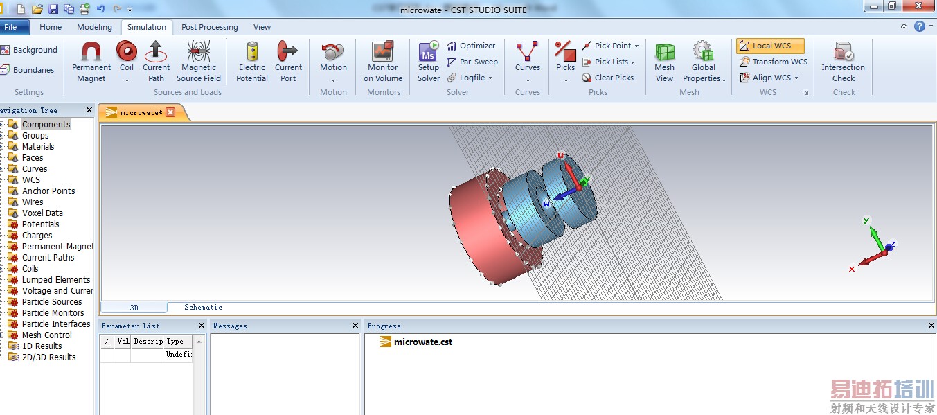Select Particle Sources tree item
937x415 pixels.
52,302
